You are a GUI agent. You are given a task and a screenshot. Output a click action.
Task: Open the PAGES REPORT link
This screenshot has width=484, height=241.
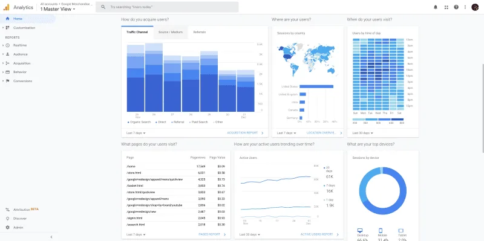(212, 234)
